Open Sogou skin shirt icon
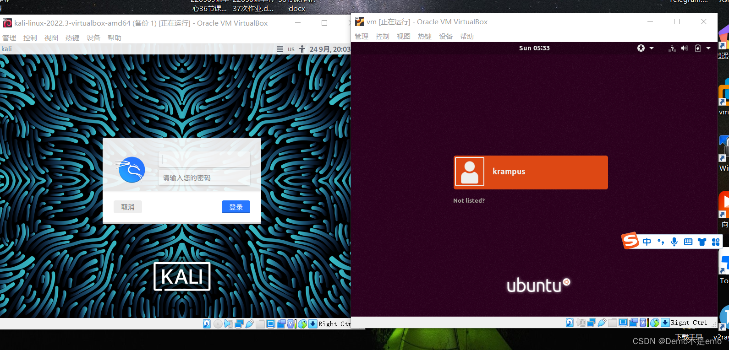The image size is (729, 350). [702, 242]
